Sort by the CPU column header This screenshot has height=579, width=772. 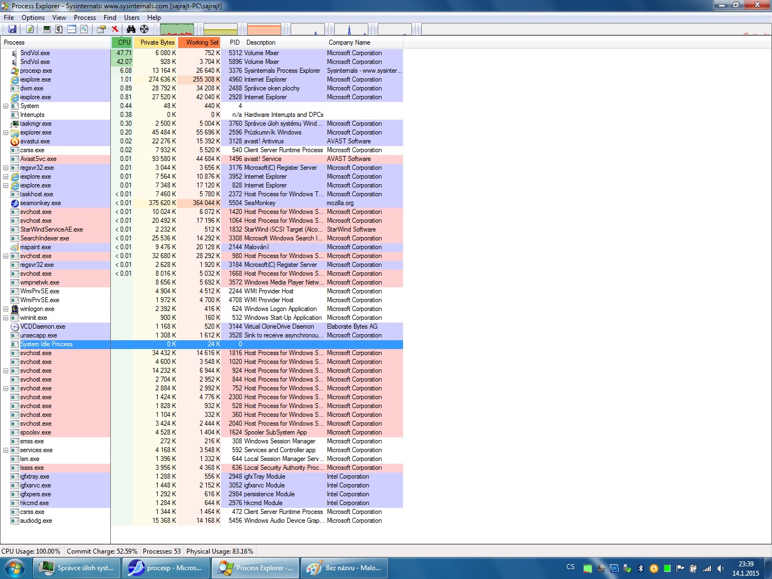point(122,42)
